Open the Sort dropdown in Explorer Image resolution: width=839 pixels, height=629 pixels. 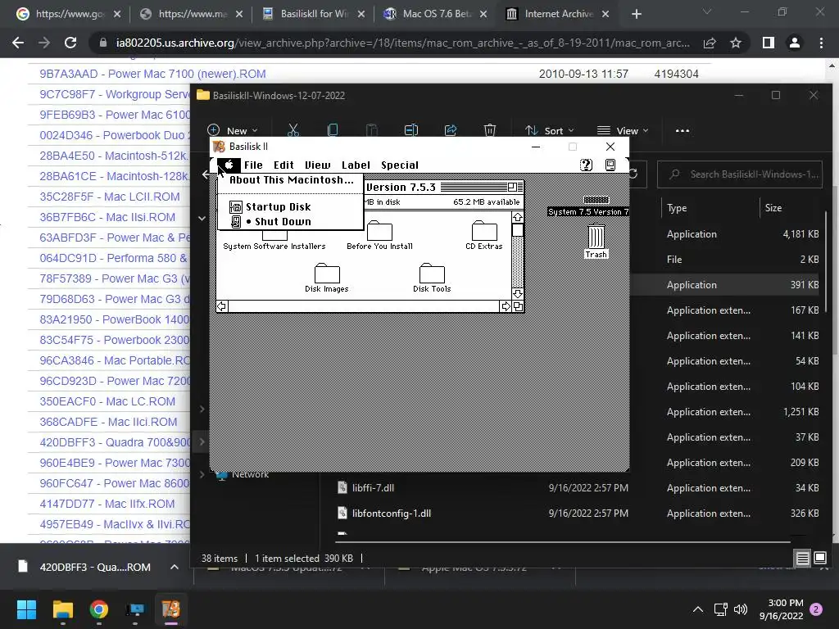[550, 130]
